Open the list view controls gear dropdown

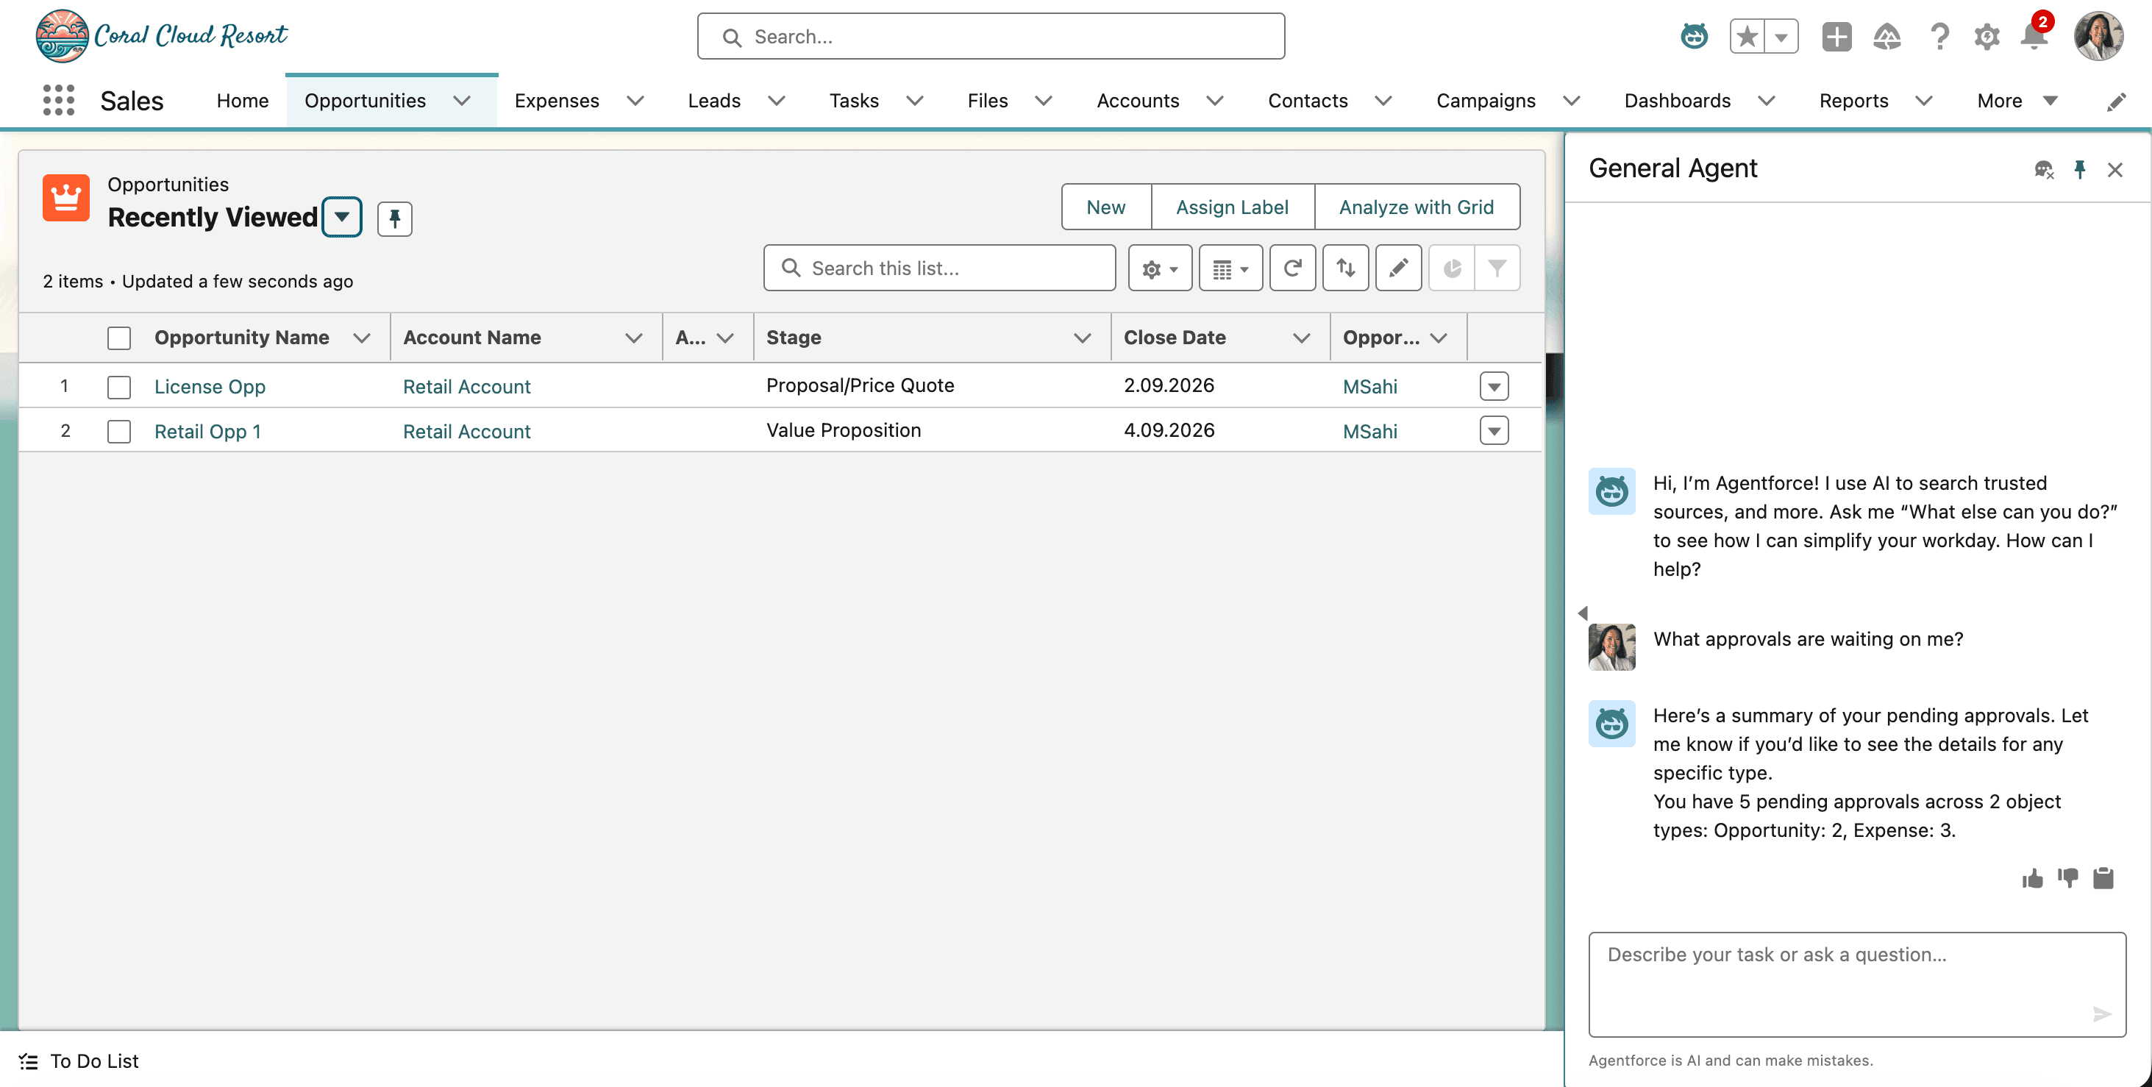(x=1160, y=268)
